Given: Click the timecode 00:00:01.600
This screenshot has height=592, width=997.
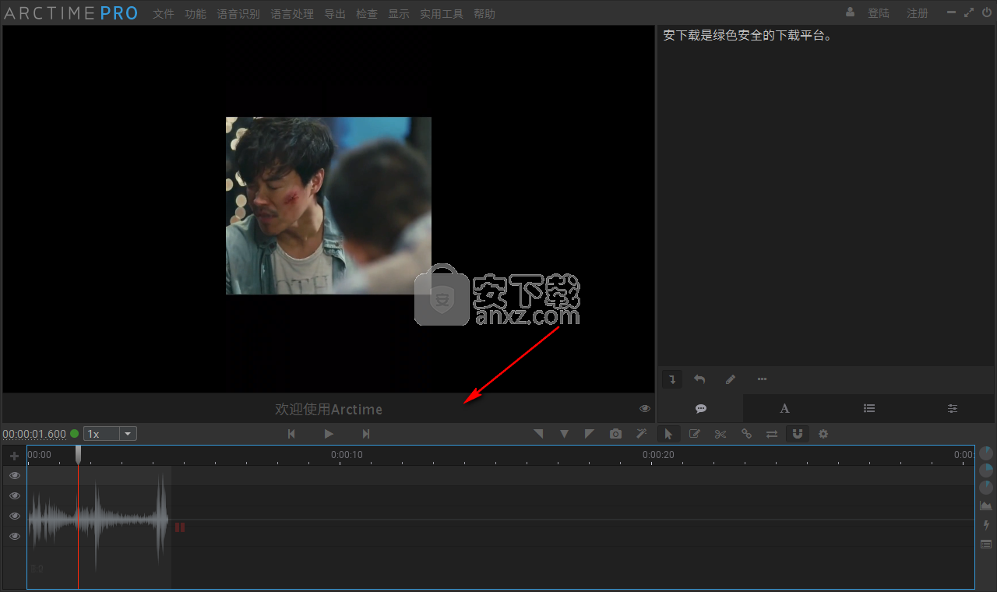Looking at the screenshot, I should pyautogui.click(x=34, y=434).
